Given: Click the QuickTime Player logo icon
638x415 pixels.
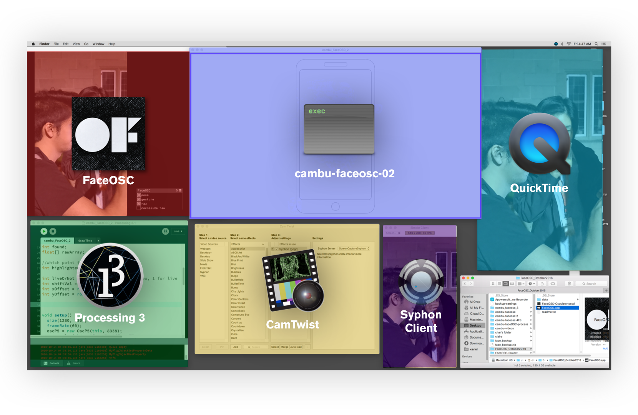Looking at the screenshot, I should [x=540, y=143].
